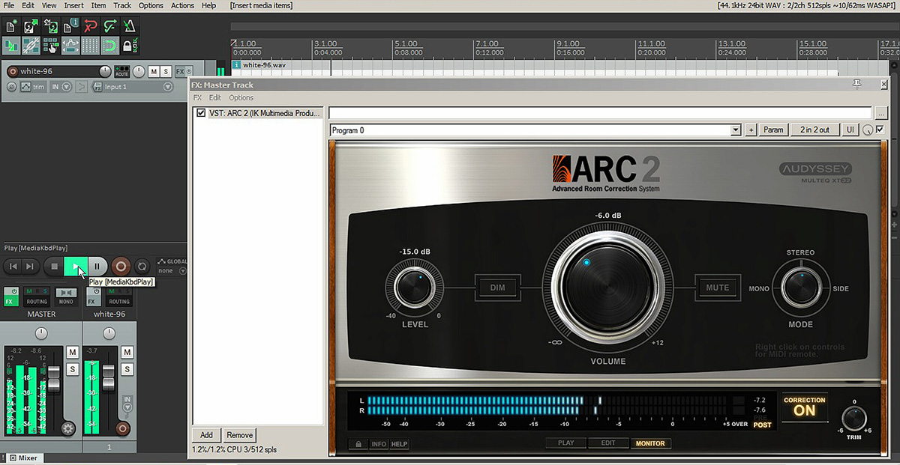Toggle MASTER MONO button in mixer

point(66,297)
